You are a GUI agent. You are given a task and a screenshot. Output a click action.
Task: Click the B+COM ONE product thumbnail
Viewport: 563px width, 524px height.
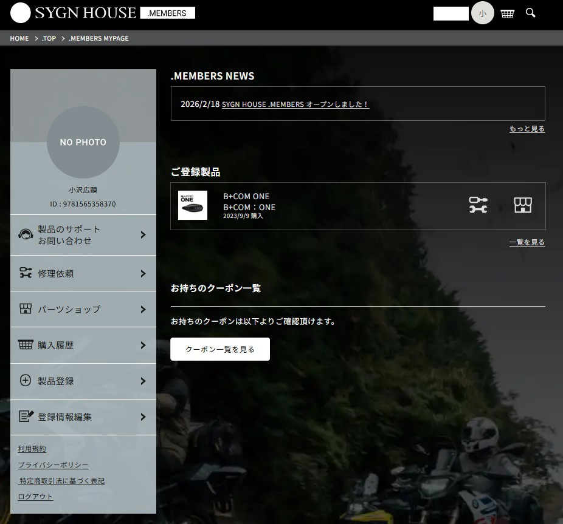coord(193,205)
